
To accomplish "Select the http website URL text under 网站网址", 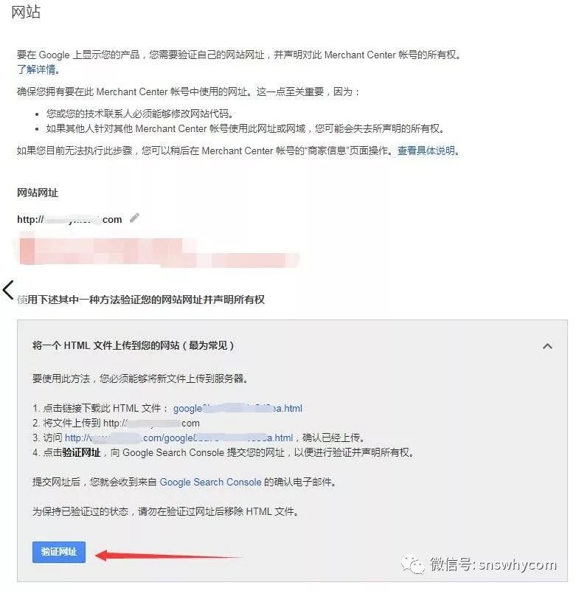I will click(69, 219).
